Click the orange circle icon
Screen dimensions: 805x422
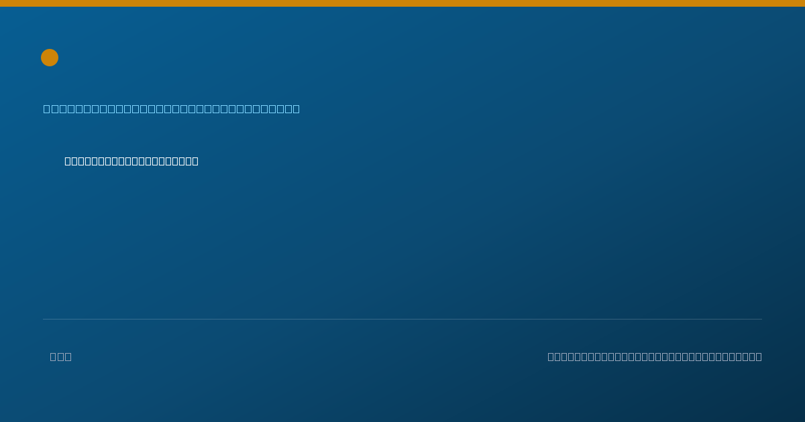(50, 58)
